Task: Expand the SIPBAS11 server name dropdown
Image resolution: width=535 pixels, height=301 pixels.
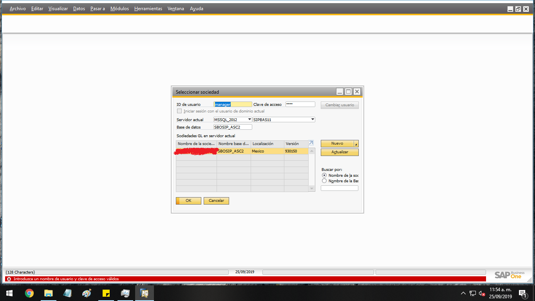Action: pos(313,120)
